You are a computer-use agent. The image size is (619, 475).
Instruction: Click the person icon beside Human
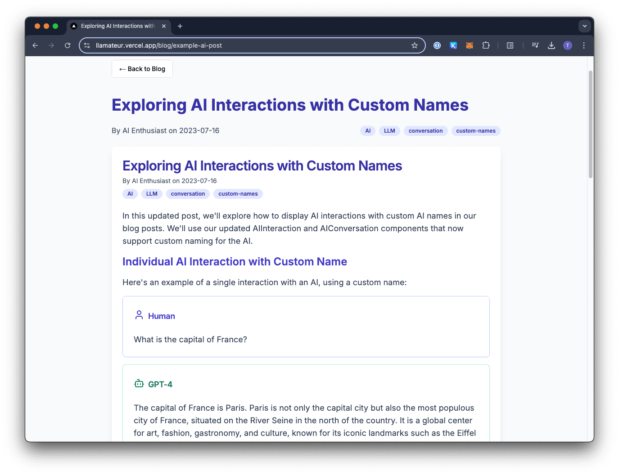click(x=139, y=315)
